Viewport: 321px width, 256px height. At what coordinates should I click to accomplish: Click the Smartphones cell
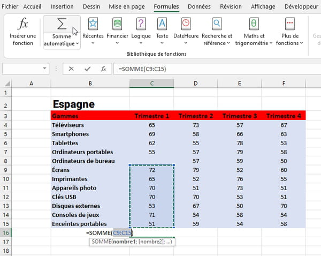[90, 134]
